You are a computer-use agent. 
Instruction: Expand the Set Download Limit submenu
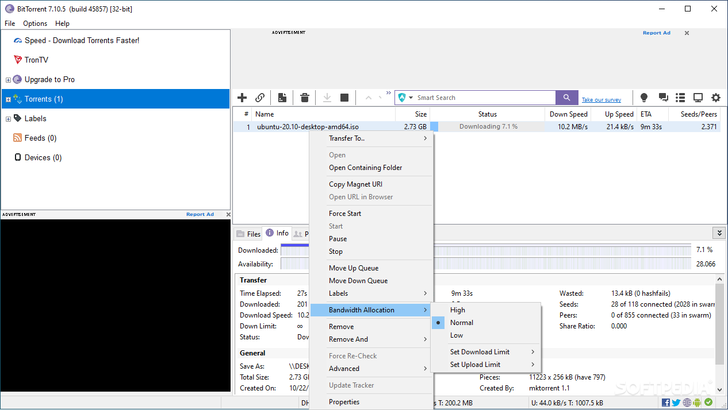(486, 352)
